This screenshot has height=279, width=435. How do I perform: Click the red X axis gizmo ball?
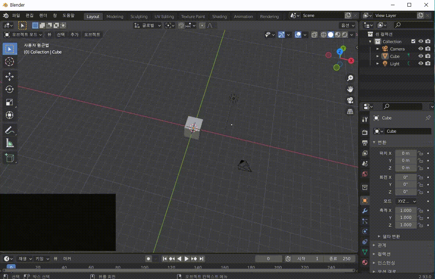tap(351, 60)
